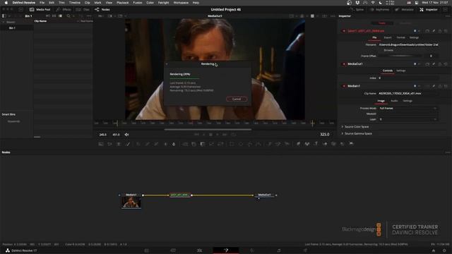Add a Paint node from toolbar
Screen dimensions: 452x254
(x=128, y=144)
